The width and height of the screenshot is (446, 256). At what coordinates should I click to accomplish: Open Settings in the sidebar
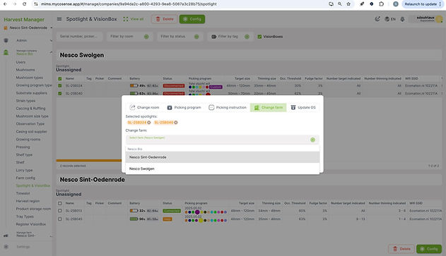coord(23,247)
